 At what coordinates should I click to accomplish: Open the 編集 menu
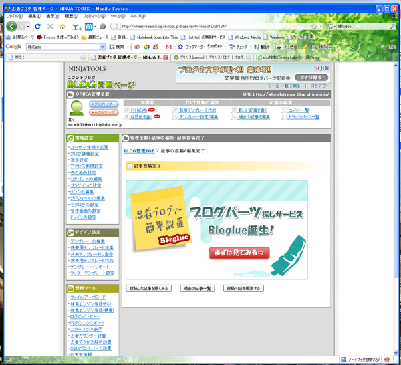pyautogui.click(x=35, y=16)
